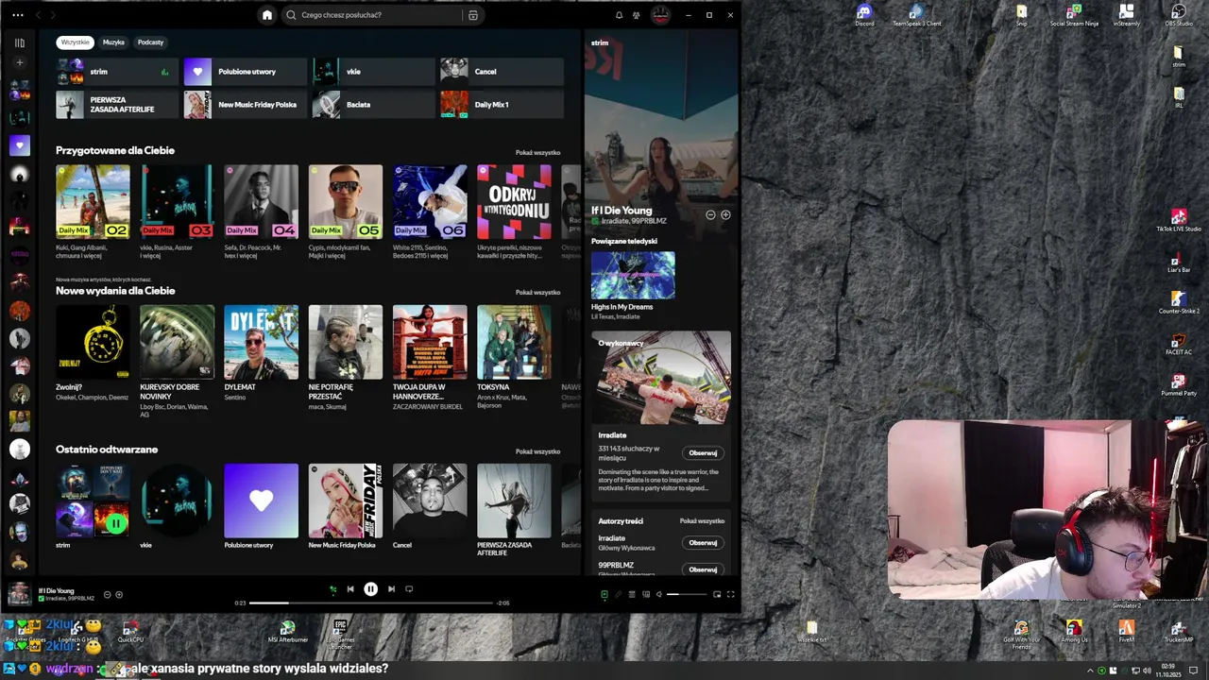Open connect to device icon
Viewport: 1209px width, 680px height.
646,594
